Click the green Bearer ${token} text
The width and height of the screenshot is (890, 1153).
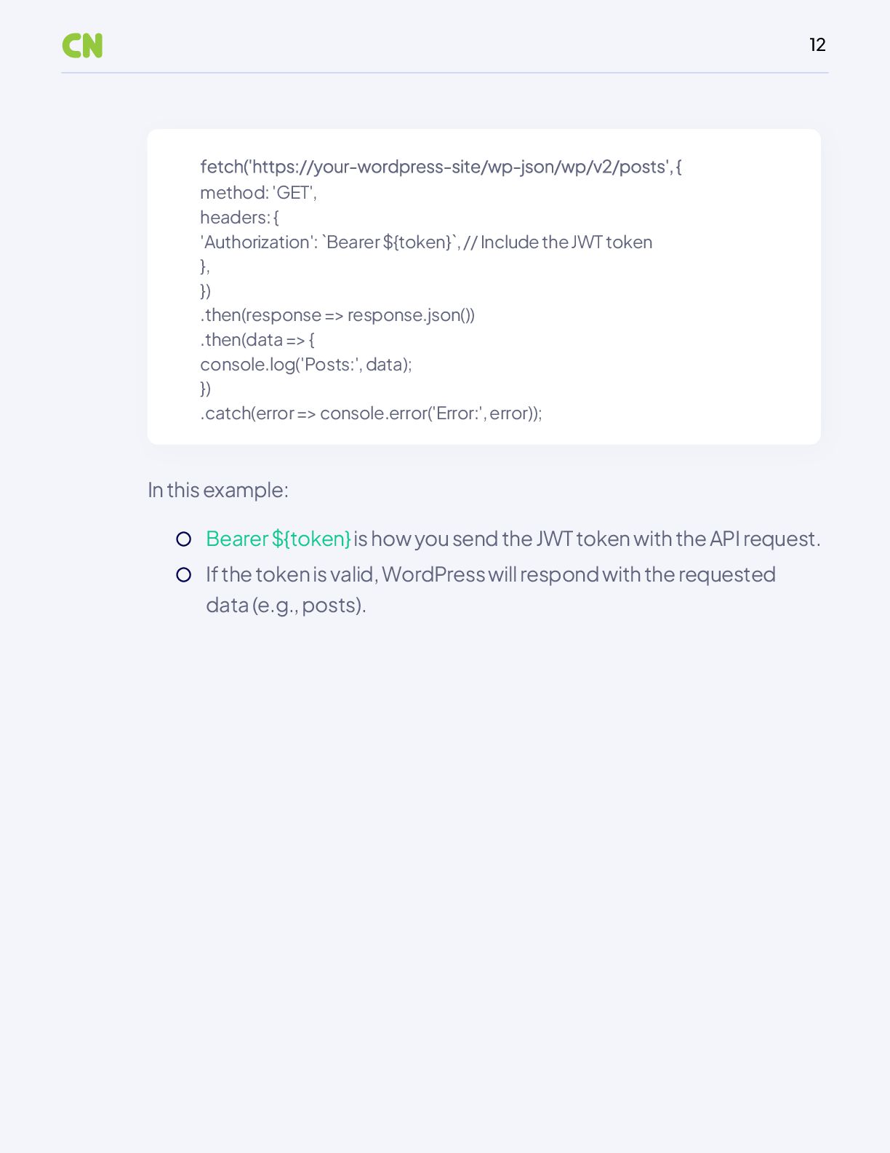[278, 539]
